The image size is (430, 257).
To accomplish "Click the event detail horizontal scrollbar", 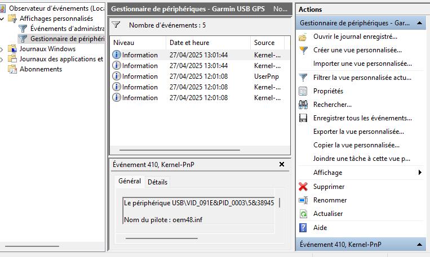I will 162,238.
